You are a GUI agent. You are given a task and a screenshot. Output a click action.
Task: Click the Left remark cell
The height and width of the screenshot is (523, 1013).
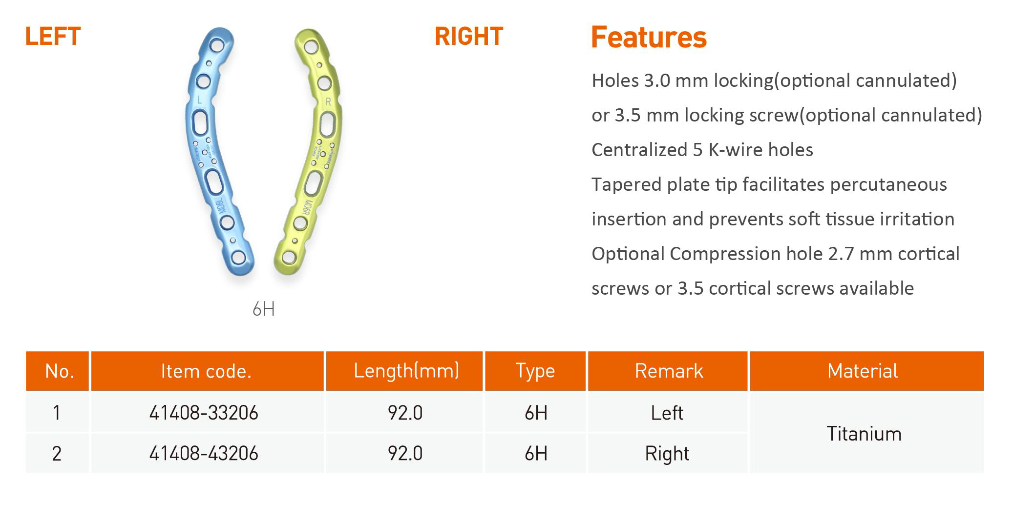click(x=667, y=413)
